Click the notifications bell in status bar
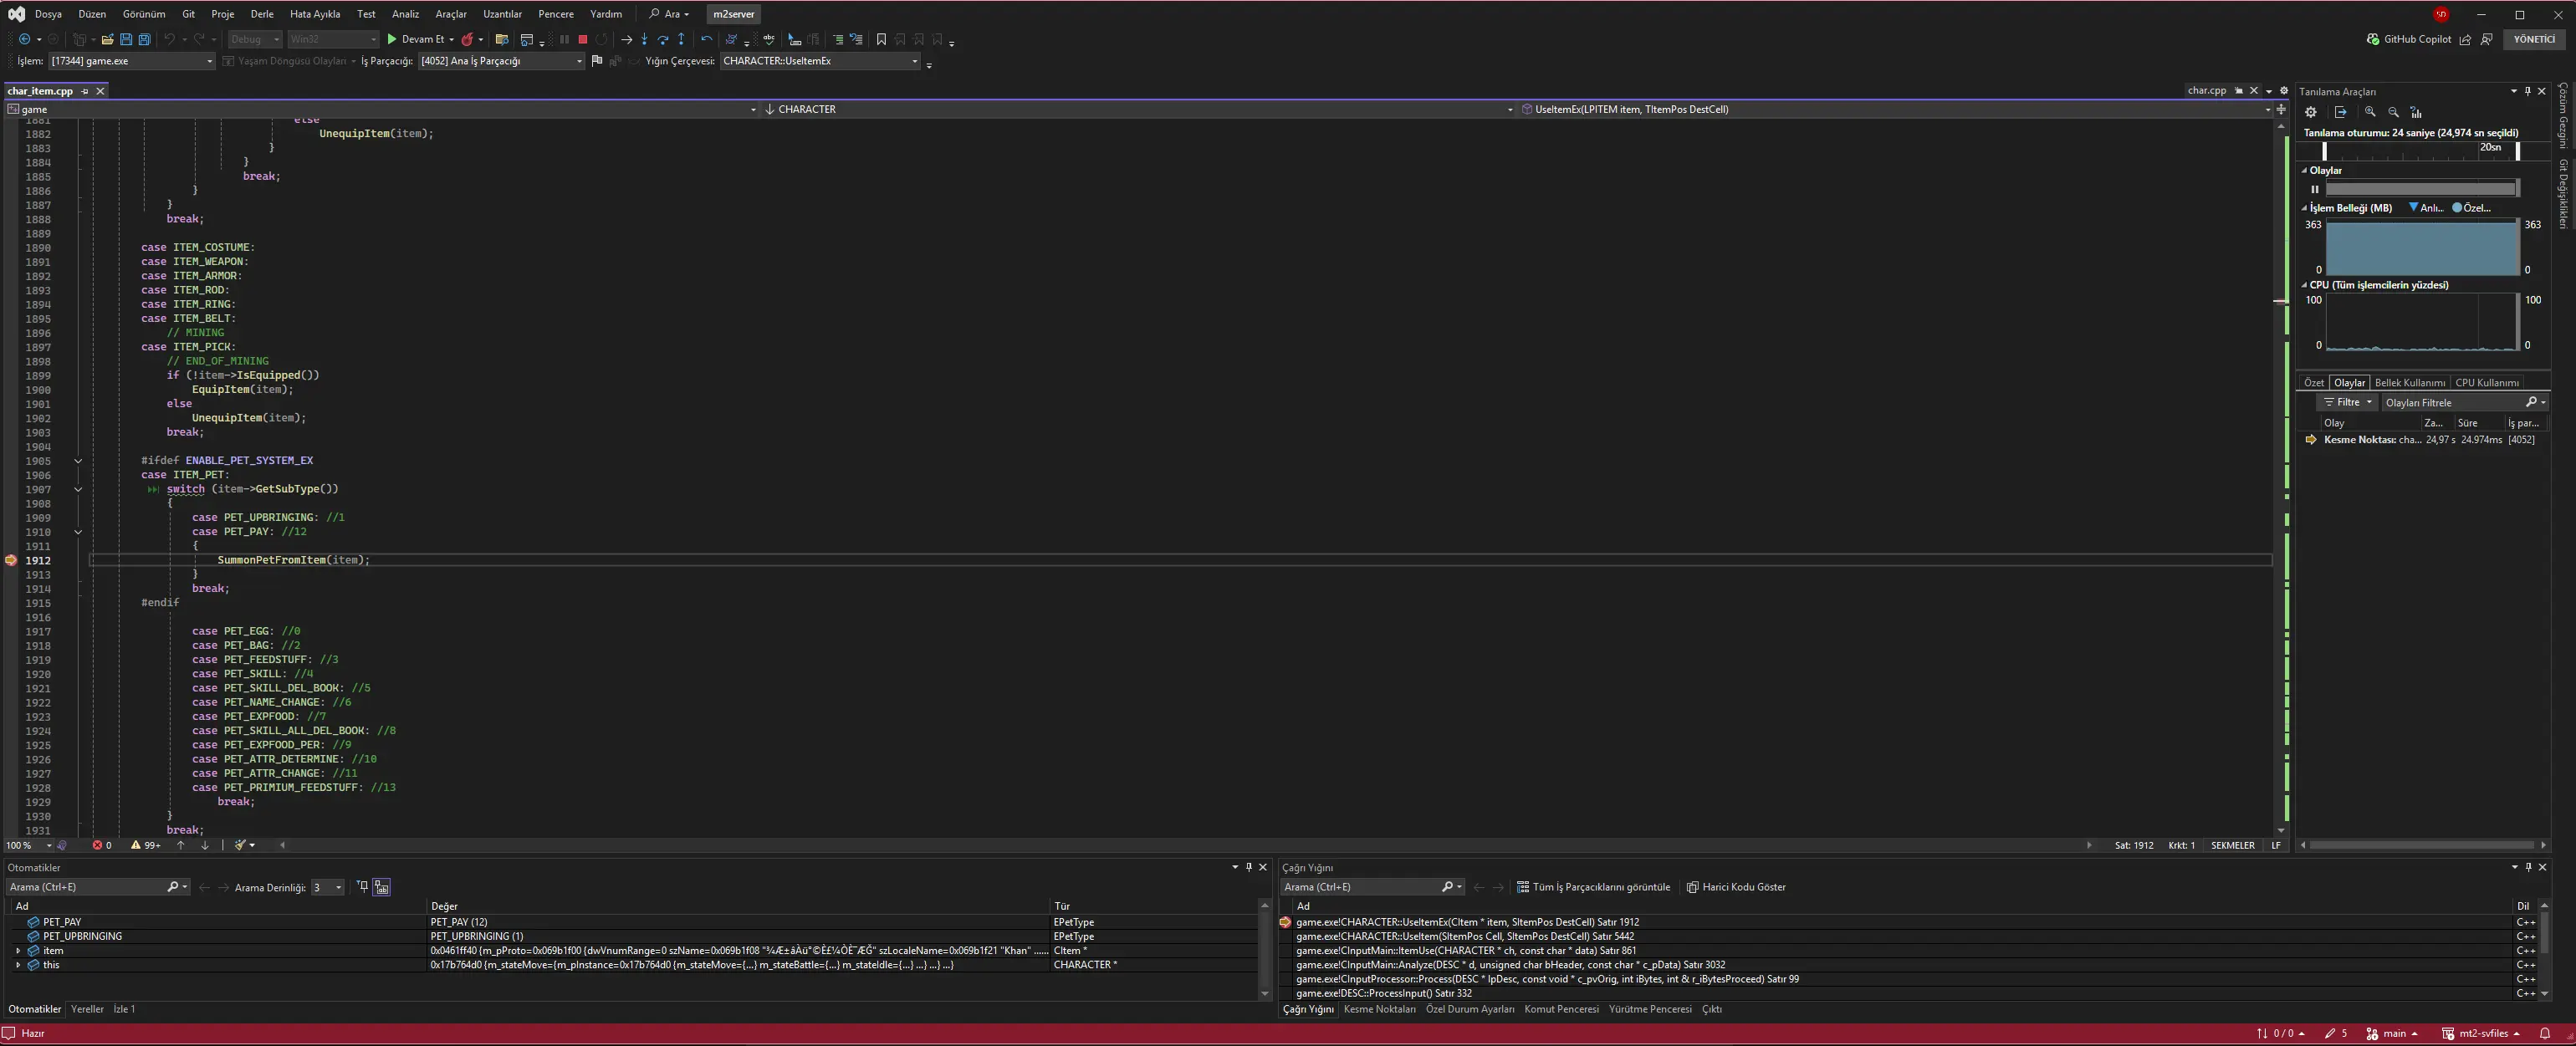2576x1046 pixels. tap(2545, 1033)
